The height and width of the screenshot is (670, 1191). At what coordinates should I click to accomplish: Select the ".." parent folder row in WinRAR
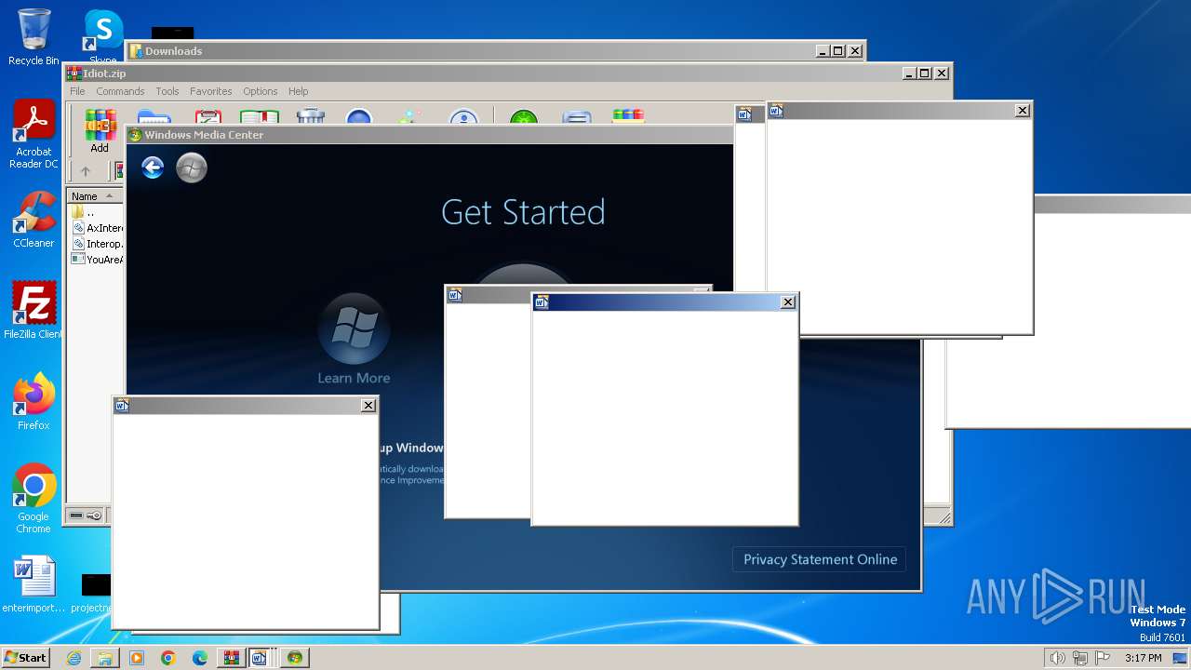[x=96, y=212]
